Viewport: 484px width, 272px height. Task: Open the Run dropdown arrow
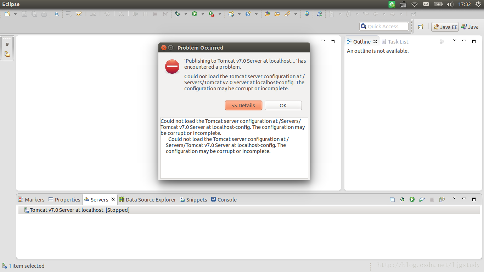coord(203,14)
